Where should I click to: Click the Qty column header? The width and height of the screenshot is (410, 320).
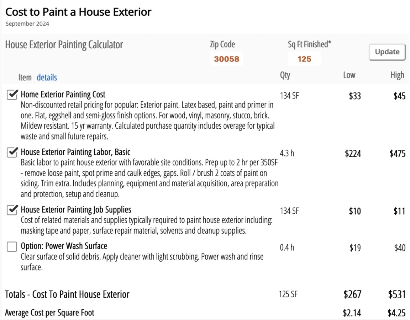[x=285, y=75]
